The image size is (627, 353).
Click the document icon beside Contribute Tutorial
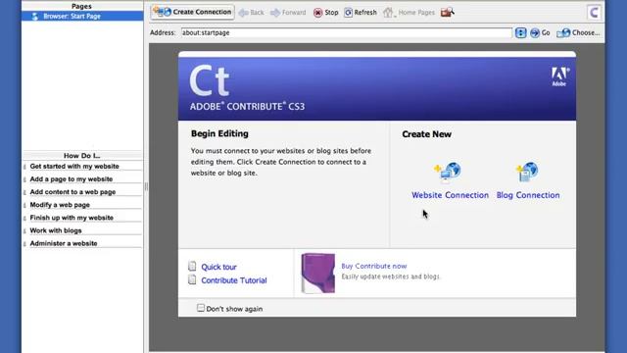192,279
